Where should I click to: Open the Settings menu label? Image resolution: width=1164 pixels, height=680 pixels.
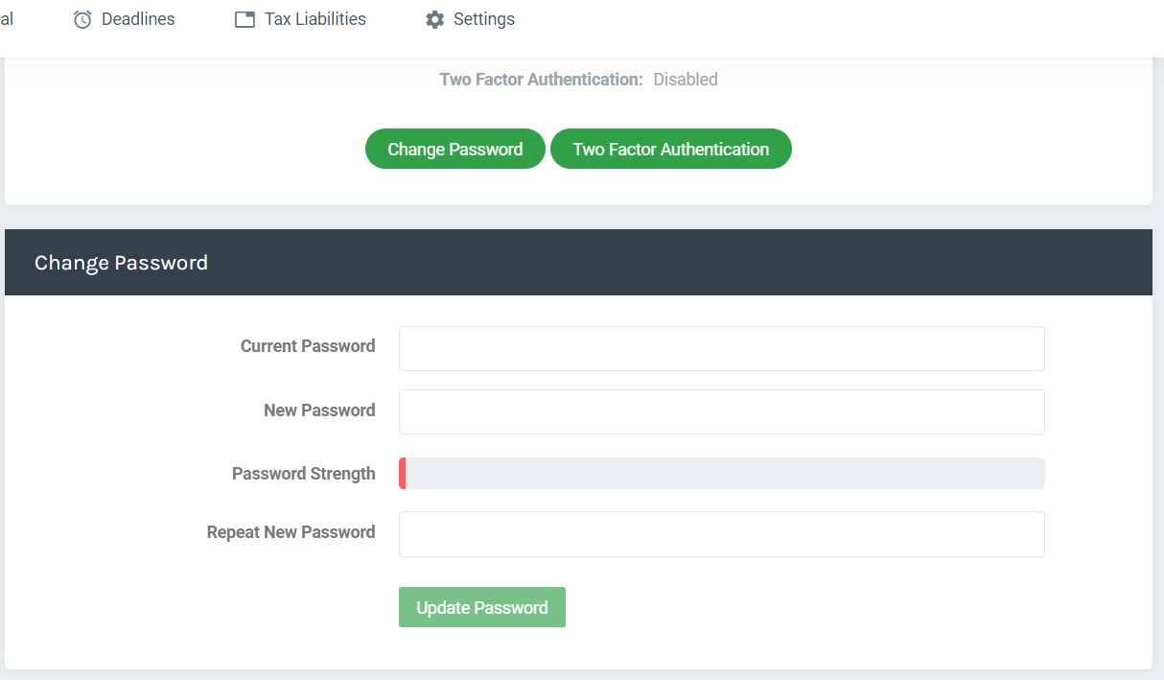click(483, 19)
